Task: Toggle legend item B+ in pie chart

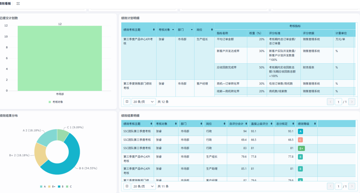Action: (52, 186)
